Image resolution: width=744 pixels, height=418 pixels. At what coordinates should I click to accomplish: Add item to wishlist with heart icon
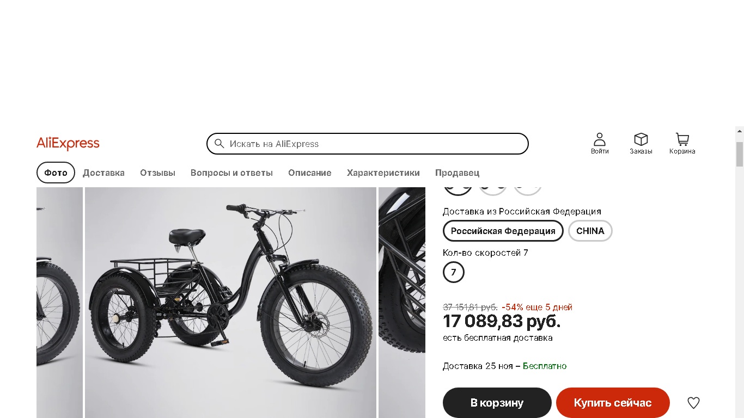click(x=693, y=403)
